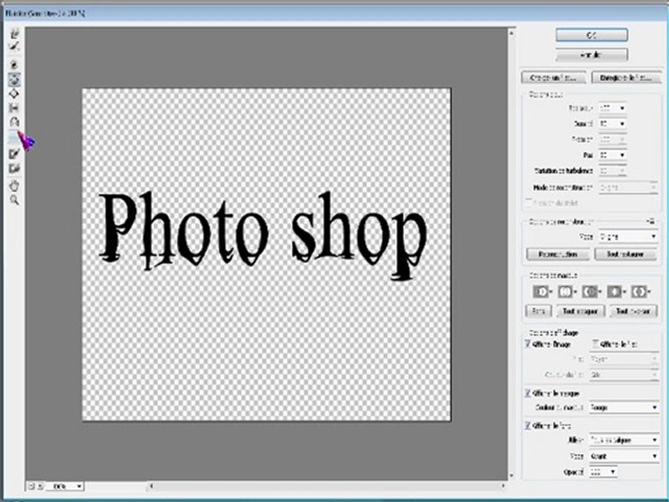Click the Enregistrer le filet button
The width and height of the screenshot is (669, 502).
[x=626, y=77]
